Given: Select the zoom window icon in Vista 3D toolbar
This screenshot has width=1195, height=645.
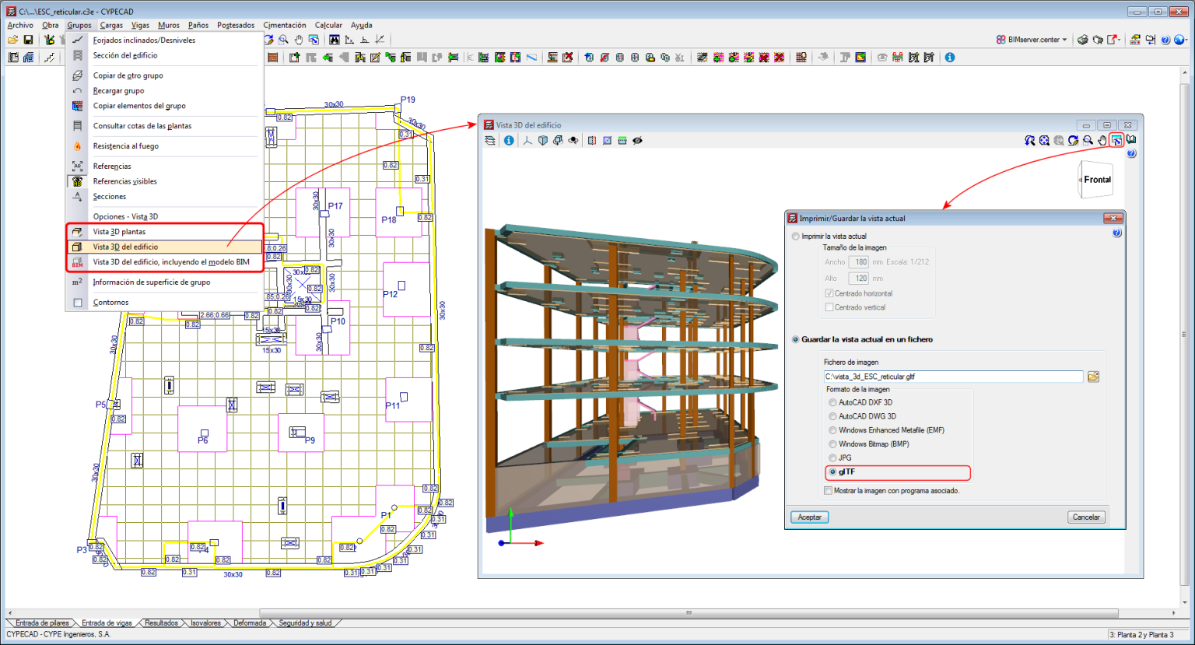Looking at the screenshot, I should pyautogui.click(x=1088, y=140).
